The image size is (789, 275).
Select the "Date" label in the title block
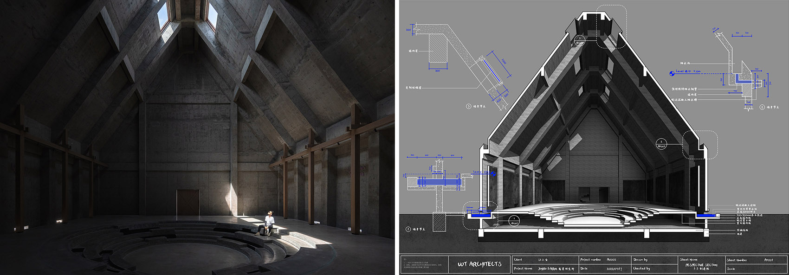[584, 269]
